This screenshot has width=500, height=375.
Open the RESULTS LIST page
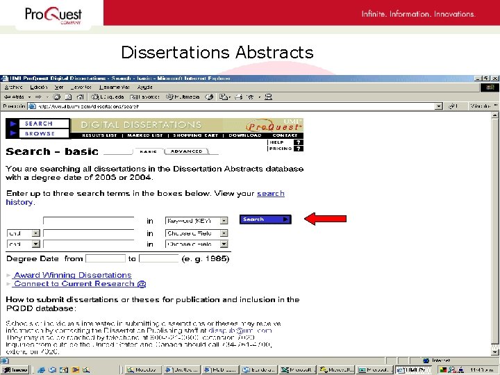click(x=99, y=135)
